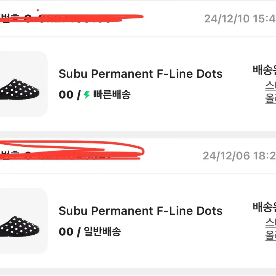Click the 일반배송 standard delivery label

102,231
